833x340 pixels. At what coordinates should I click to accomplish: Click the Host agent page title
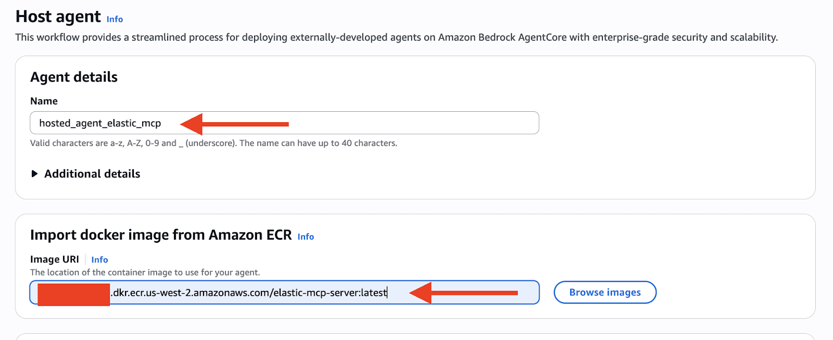click(x=58, y=17)
